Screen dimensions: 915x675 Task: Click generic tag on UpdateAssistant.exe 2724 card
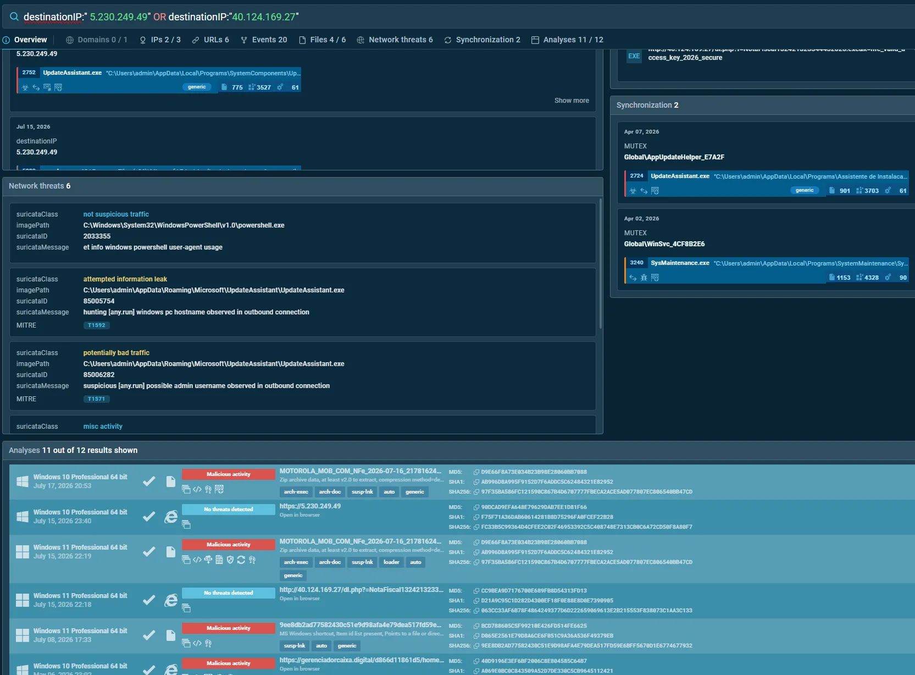[x=805, y=190]
